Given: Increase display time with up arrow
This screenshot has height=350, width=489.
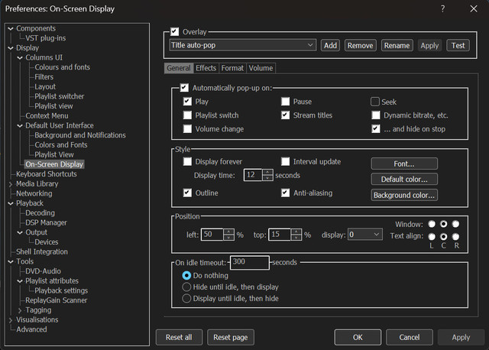Looking at the screenshot, I should (x=267, y=172).
